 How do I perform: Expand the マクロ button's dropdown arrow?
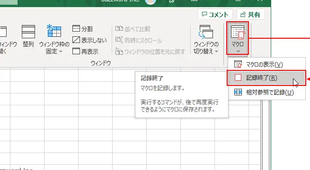(x=238, y=51)
